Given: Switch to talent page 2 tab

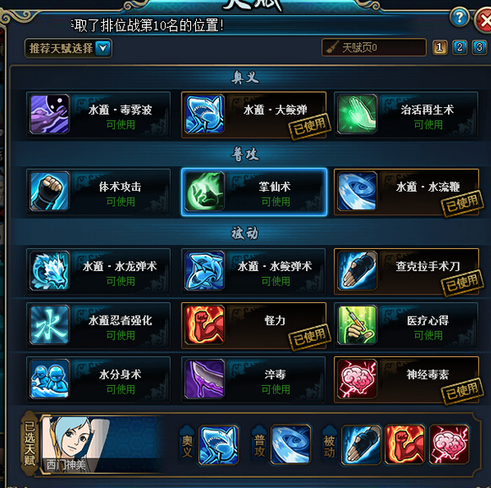Looking at the screenshot, I should pos(460,47).
